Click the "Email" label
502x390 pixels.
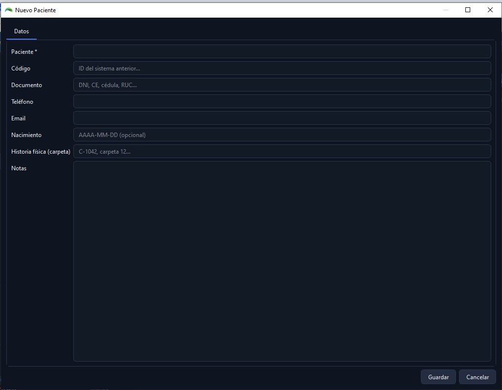(18, 118)
